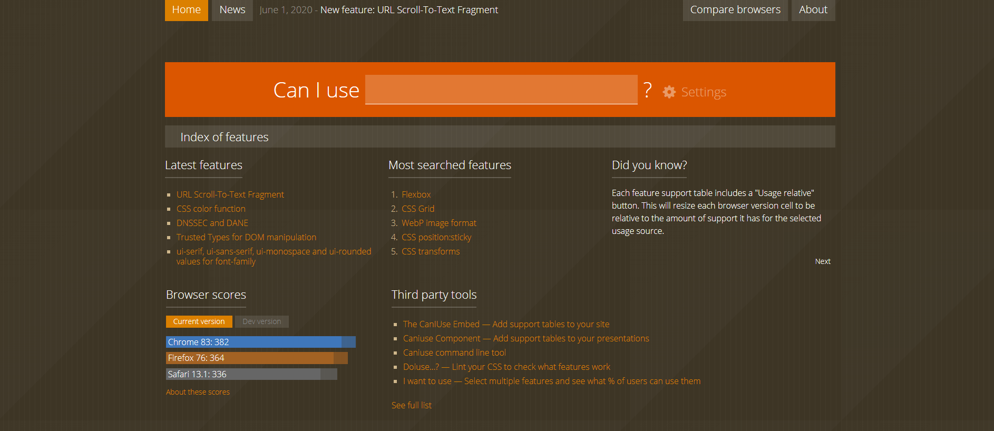Open news item URL Scroll-To-Text Fragment
Viewport: 994px width, 431px height.
[409, 10]
